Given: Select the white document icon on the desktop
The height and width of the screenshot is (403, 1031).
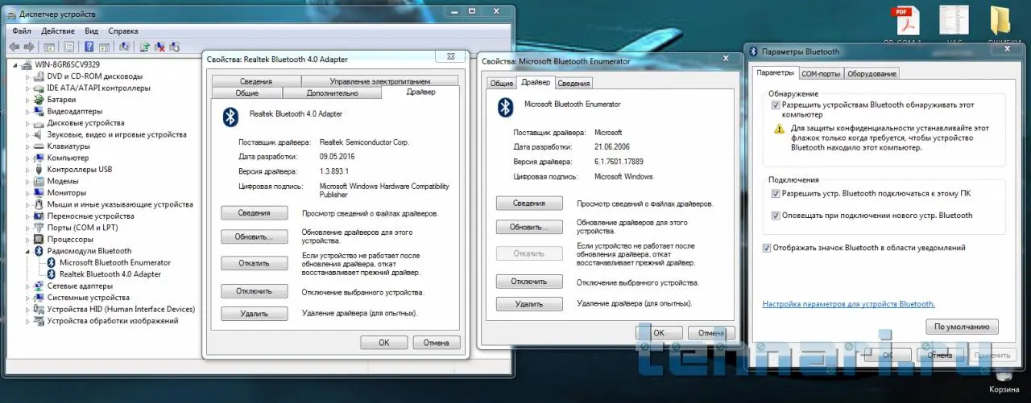Looking at the screenshot, I should tap(954, 20).
